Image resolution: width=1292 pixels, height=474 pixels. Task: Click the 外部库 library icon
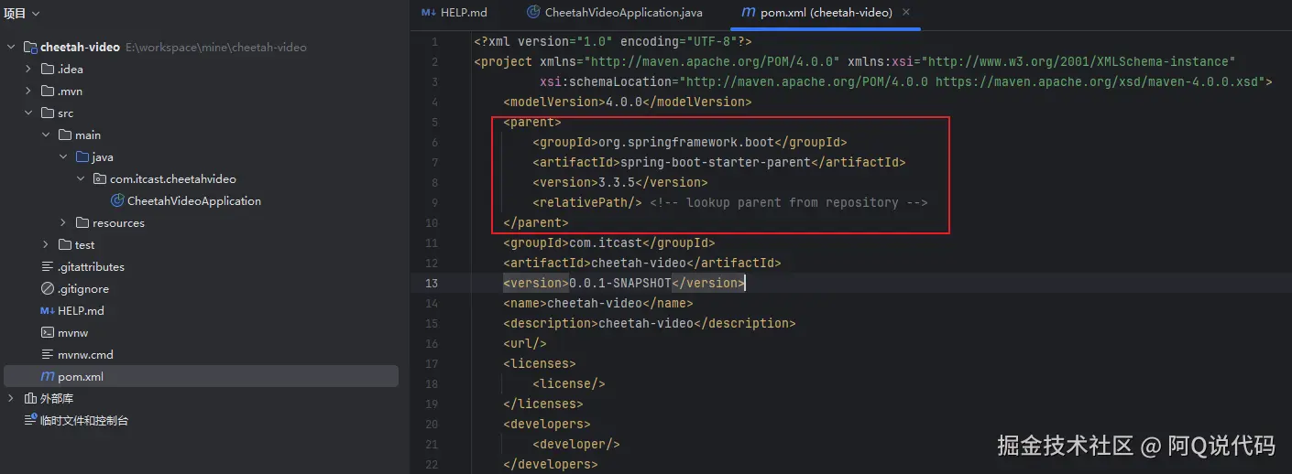(x=30, y=399)
